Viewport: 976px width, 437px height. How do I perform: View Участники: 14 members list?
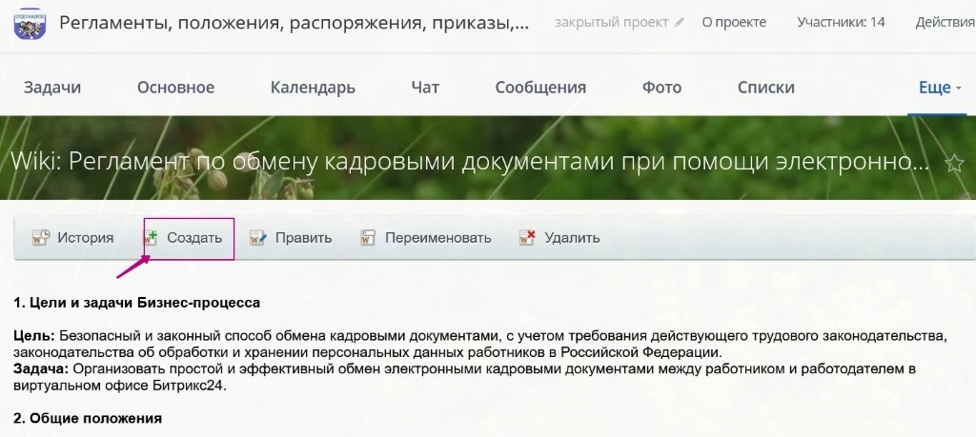[841, 23]
